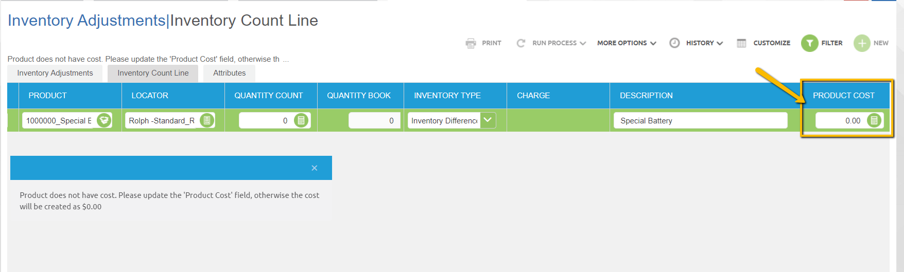
Task: Click the Customize grid icon
Action: tap(741, 43)
